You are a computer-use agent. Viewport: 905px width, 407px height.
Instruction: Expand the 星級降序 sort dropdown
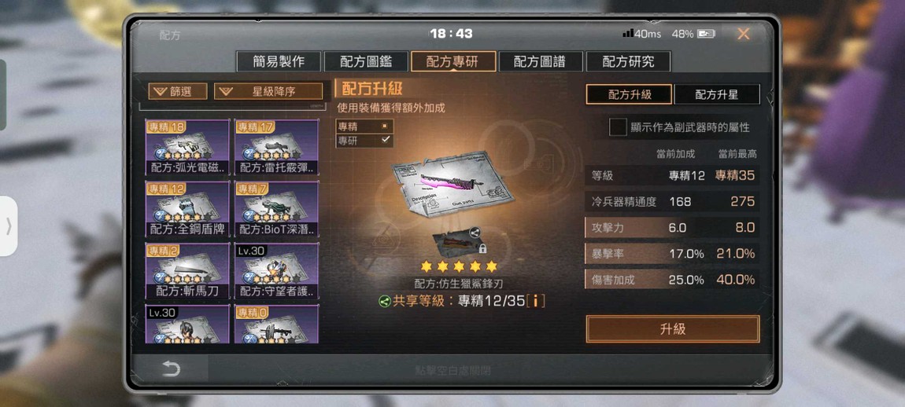tap(268, 91)
